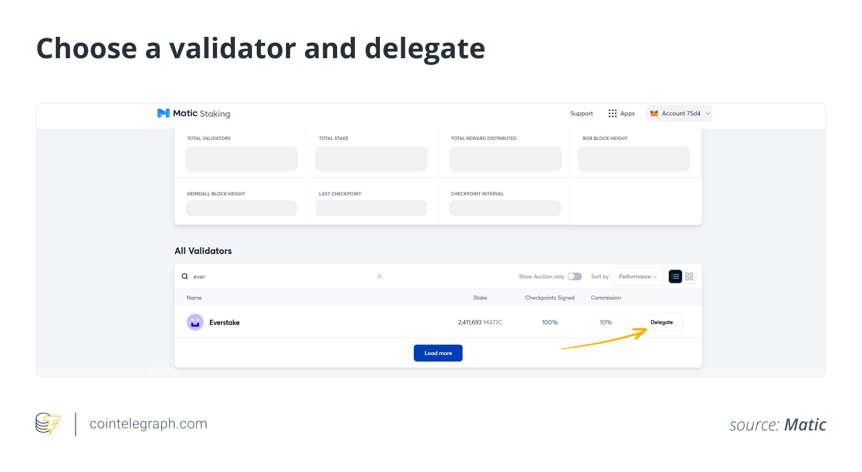Click the Cointelegraph logo
Viewport: 862px width, 472px height.
click(48, 424)
